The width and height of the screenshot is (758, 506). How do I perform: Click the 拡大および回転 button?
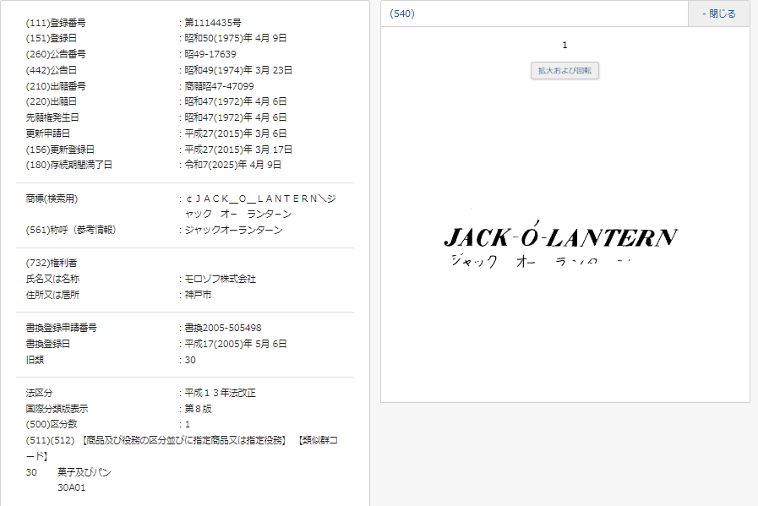(564, 71)
